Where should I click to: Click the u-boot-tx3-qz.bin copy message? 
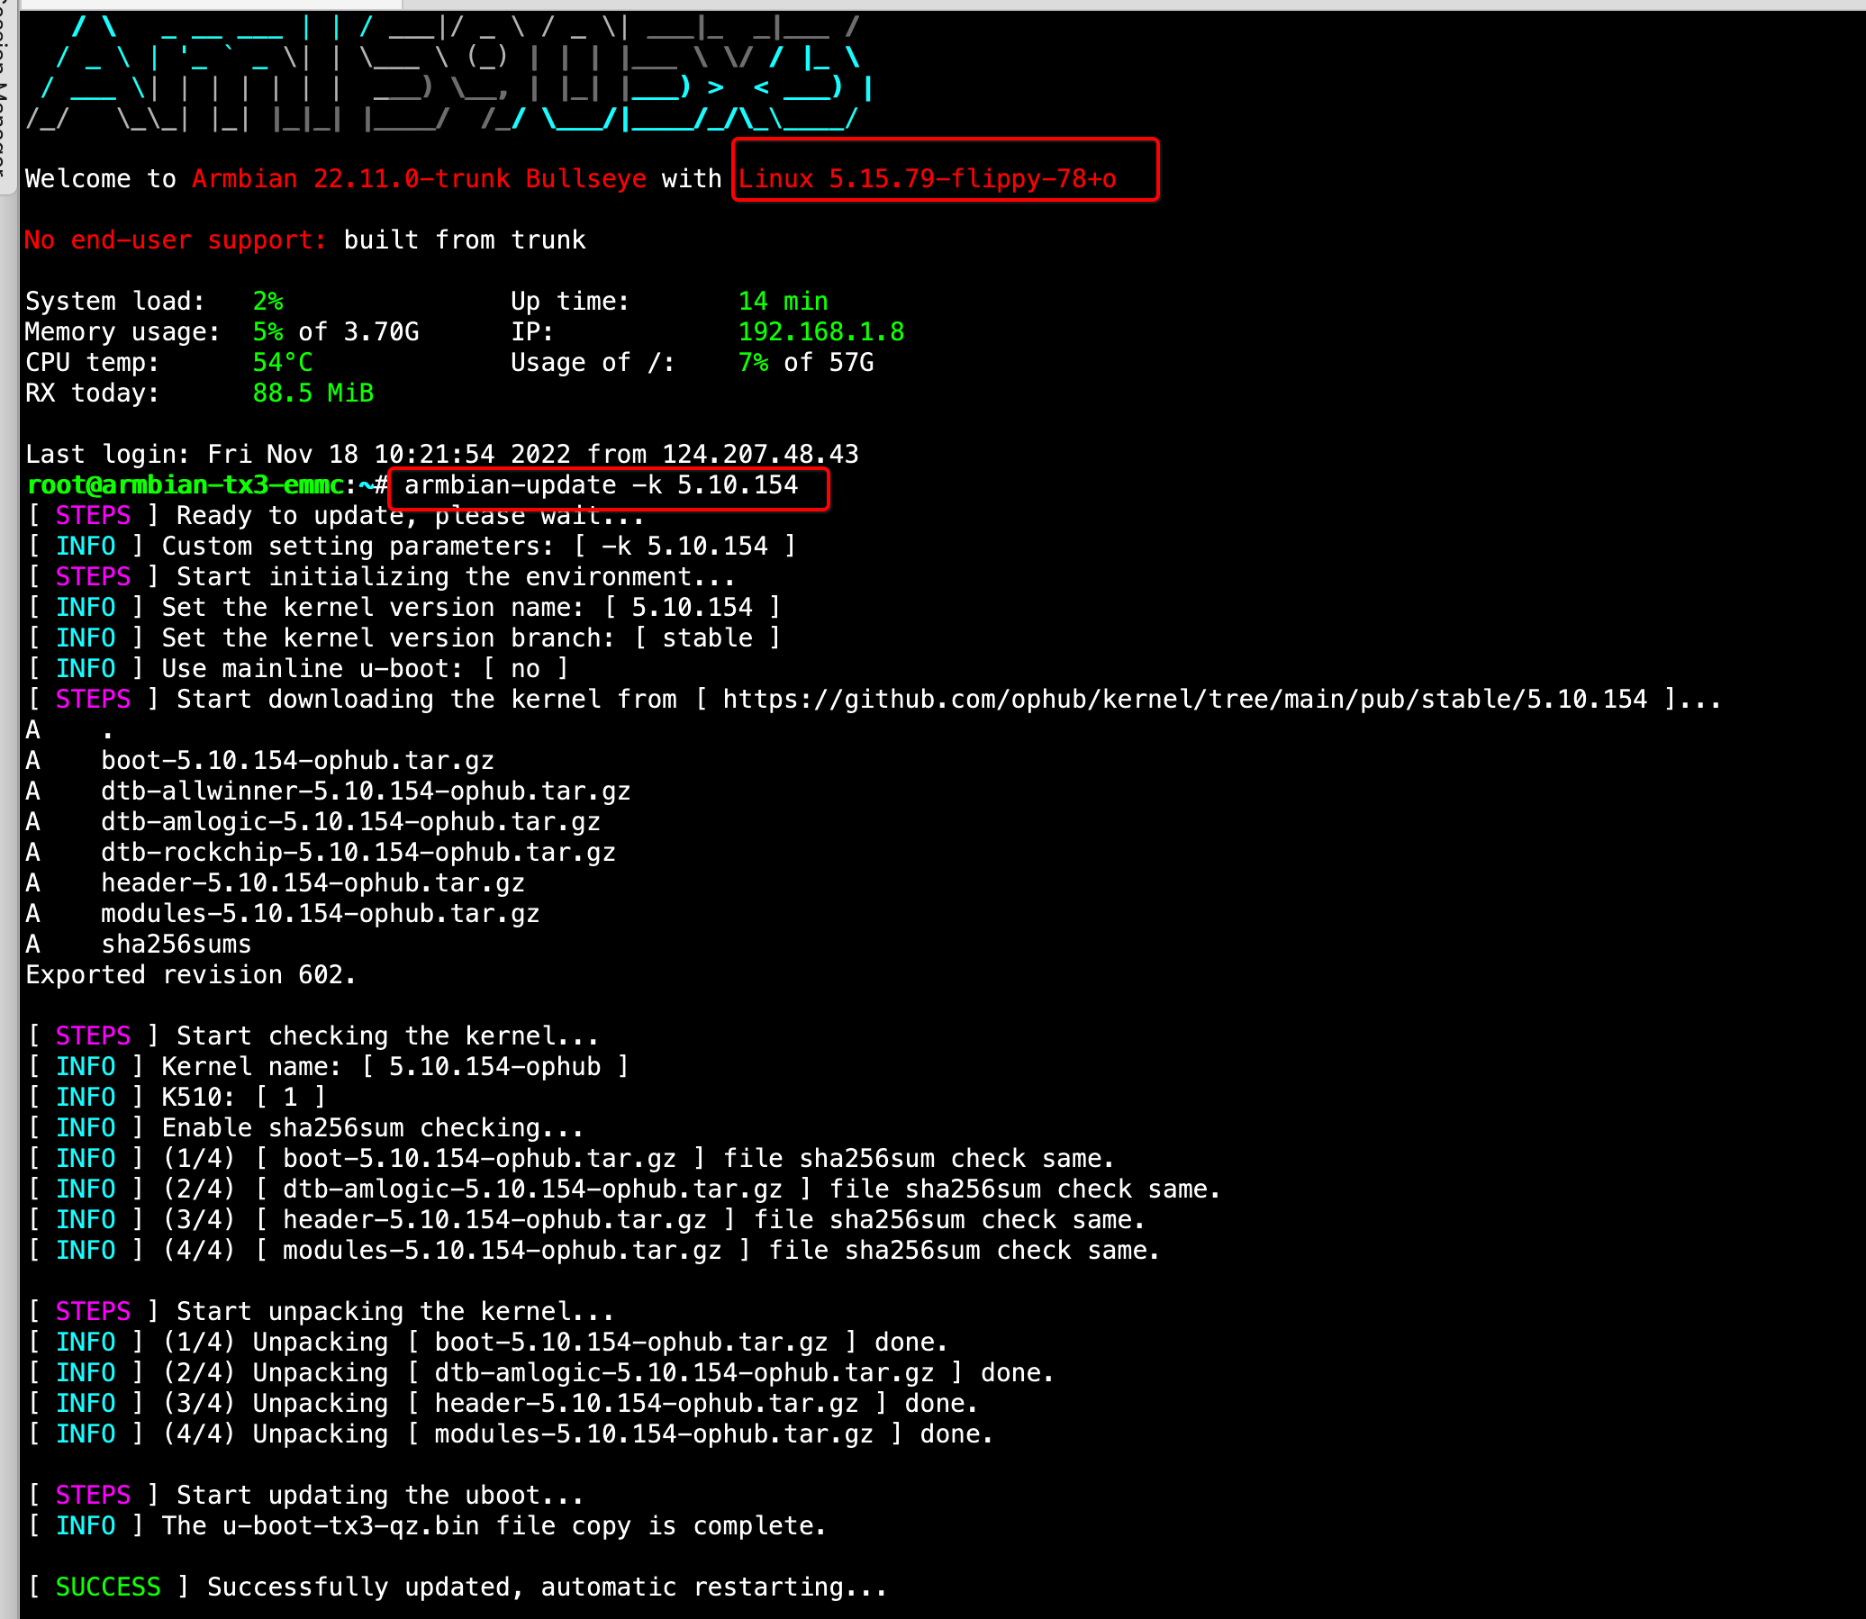pos(425,1525)
